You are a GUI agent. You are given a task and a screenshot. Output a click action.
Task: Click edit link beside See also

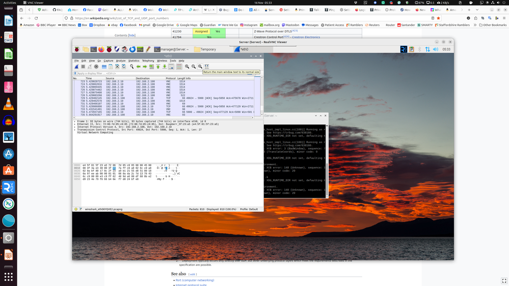click(193, 274)
